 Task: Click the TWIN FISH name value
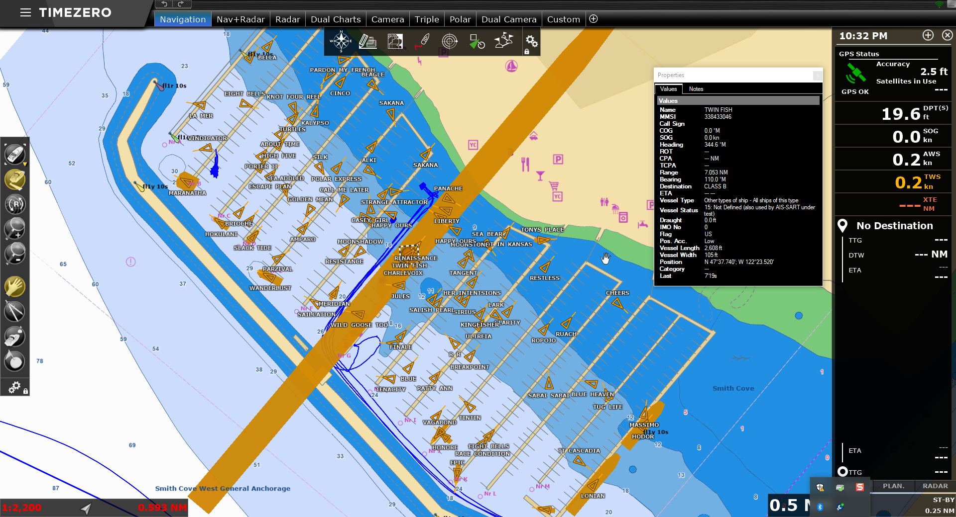click(718, 110)
